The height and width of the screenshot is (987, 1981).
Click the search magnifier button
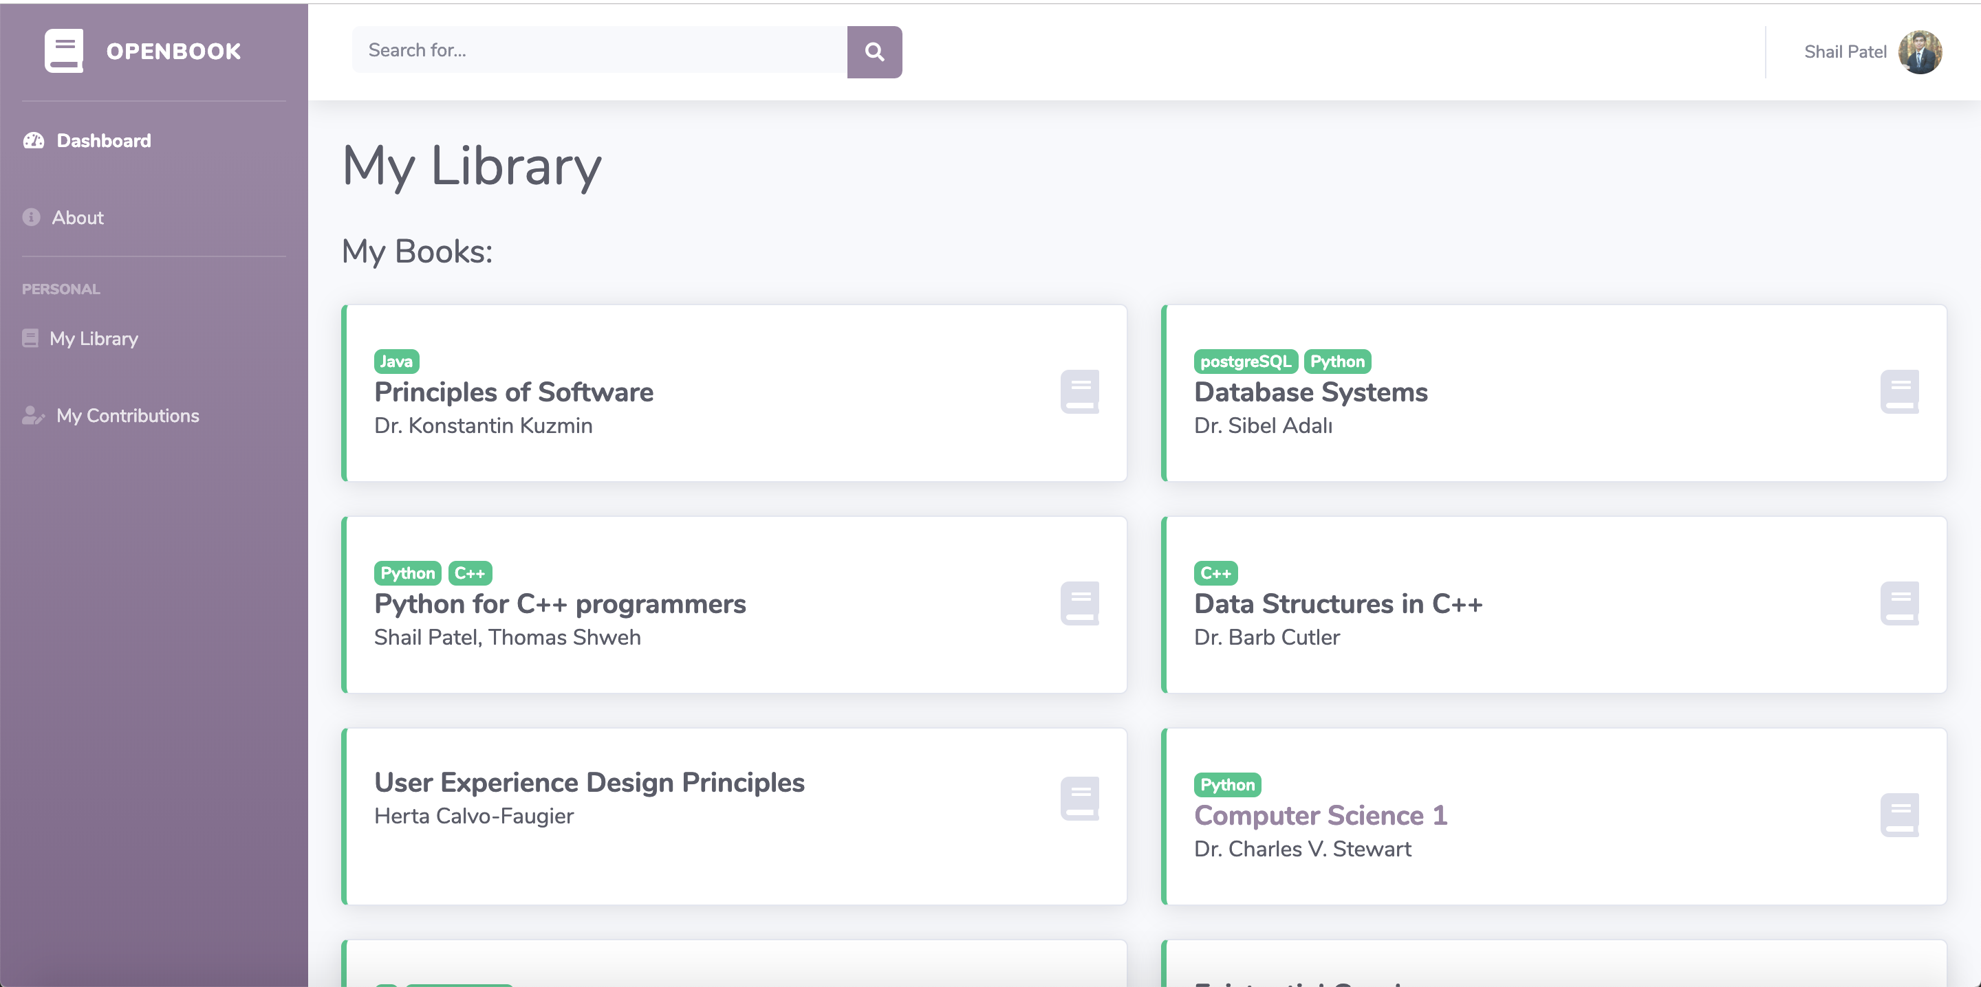[874, 52]
